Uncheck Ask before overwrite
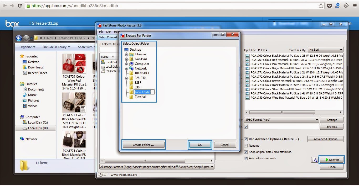Image resolution: width=359 pixels, height=186 pixels. pyautogui.click(x=246, y=158)
